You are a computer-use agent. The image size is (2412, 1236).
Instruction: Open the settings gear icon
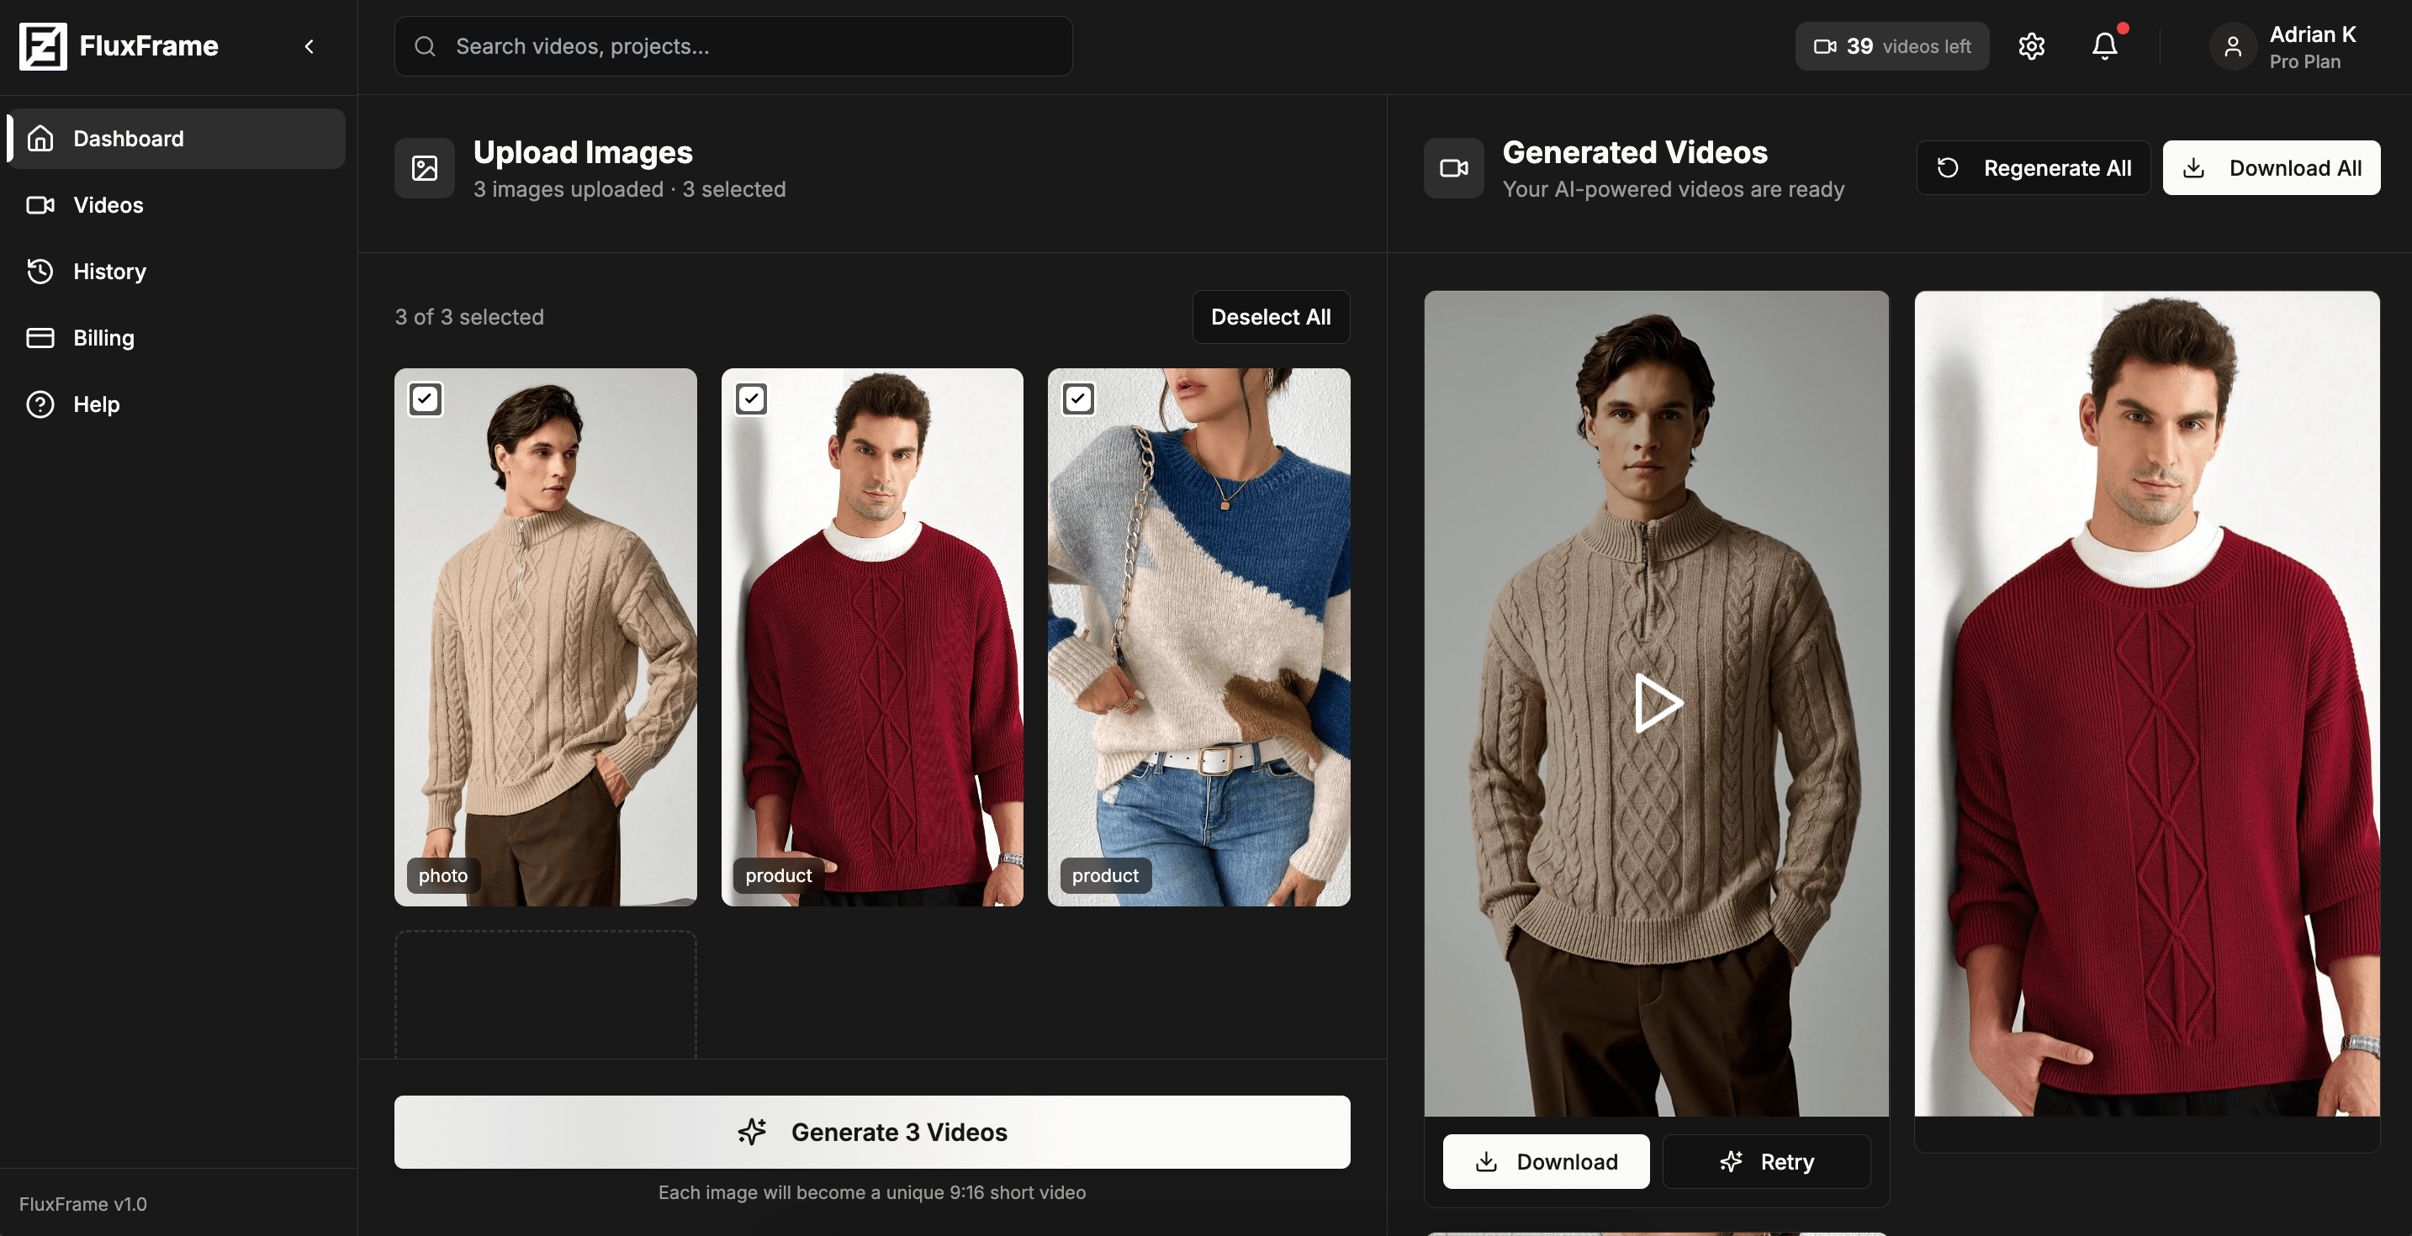click(x=2031, y=46)
